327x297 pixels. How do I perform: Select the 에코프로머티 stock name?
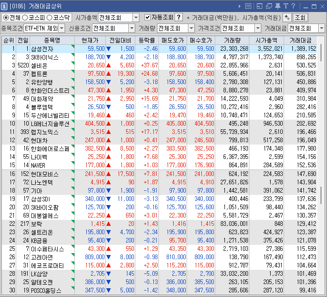(47, 266)
